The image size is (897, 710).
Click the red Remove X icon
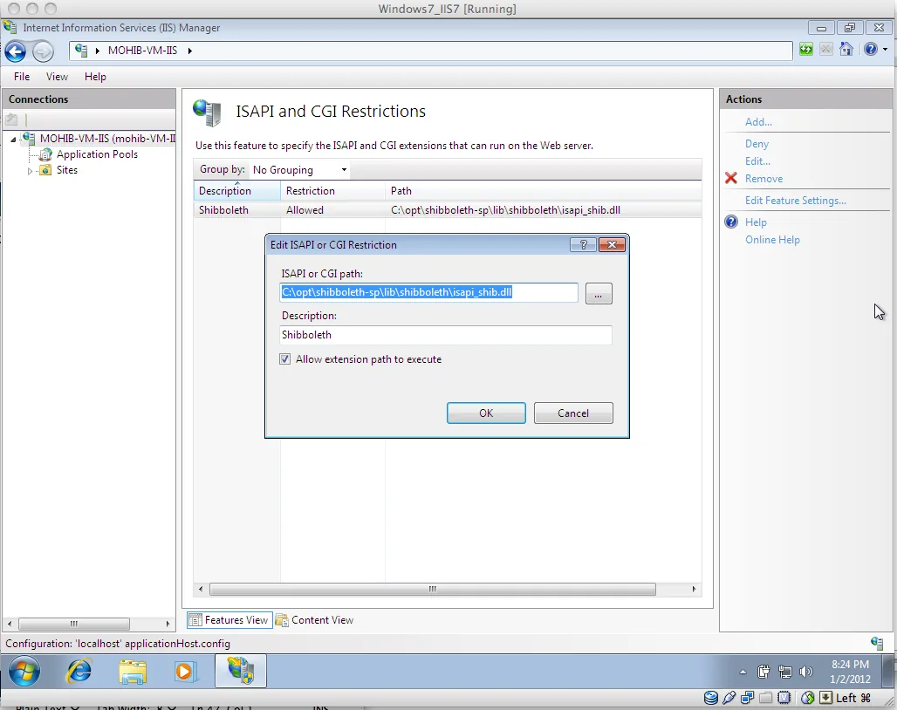pos(730,178)
